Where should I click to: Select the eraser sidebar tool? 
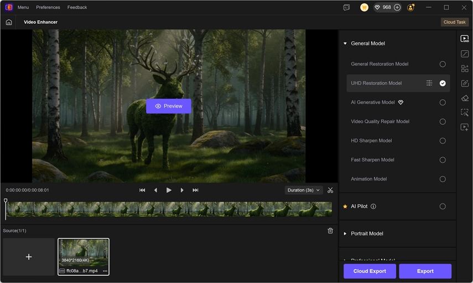[465, 98]
